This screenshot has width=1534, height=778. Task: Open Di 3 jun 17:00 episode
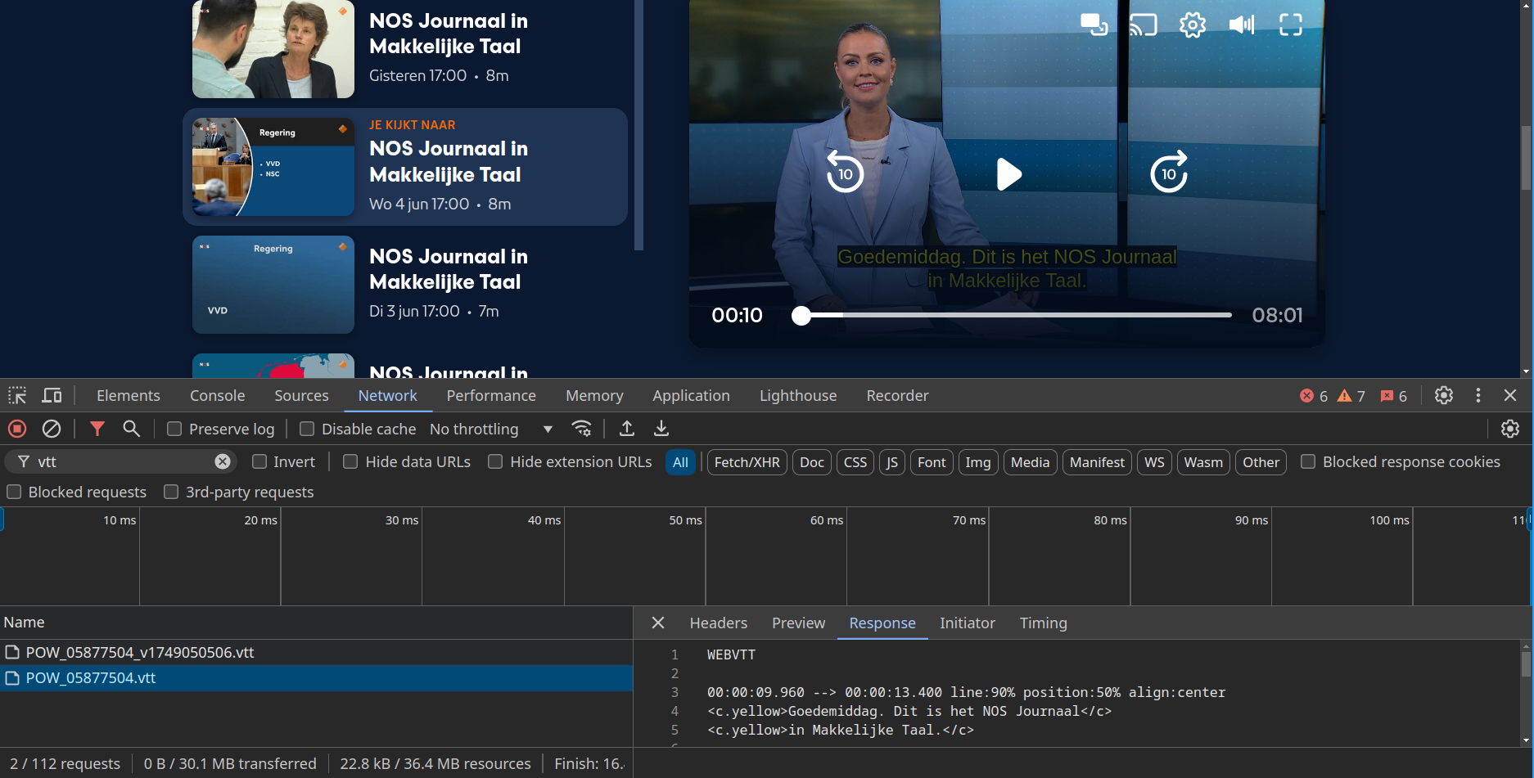coord(405,285)
